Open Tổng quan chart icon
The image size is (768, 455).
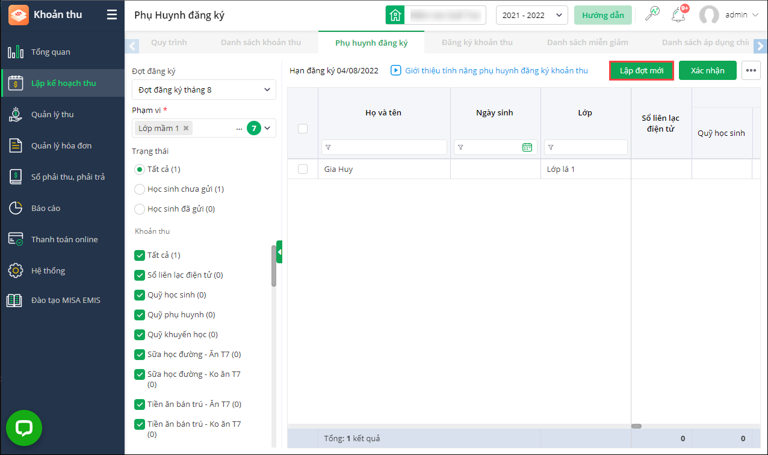coord(16,52)
